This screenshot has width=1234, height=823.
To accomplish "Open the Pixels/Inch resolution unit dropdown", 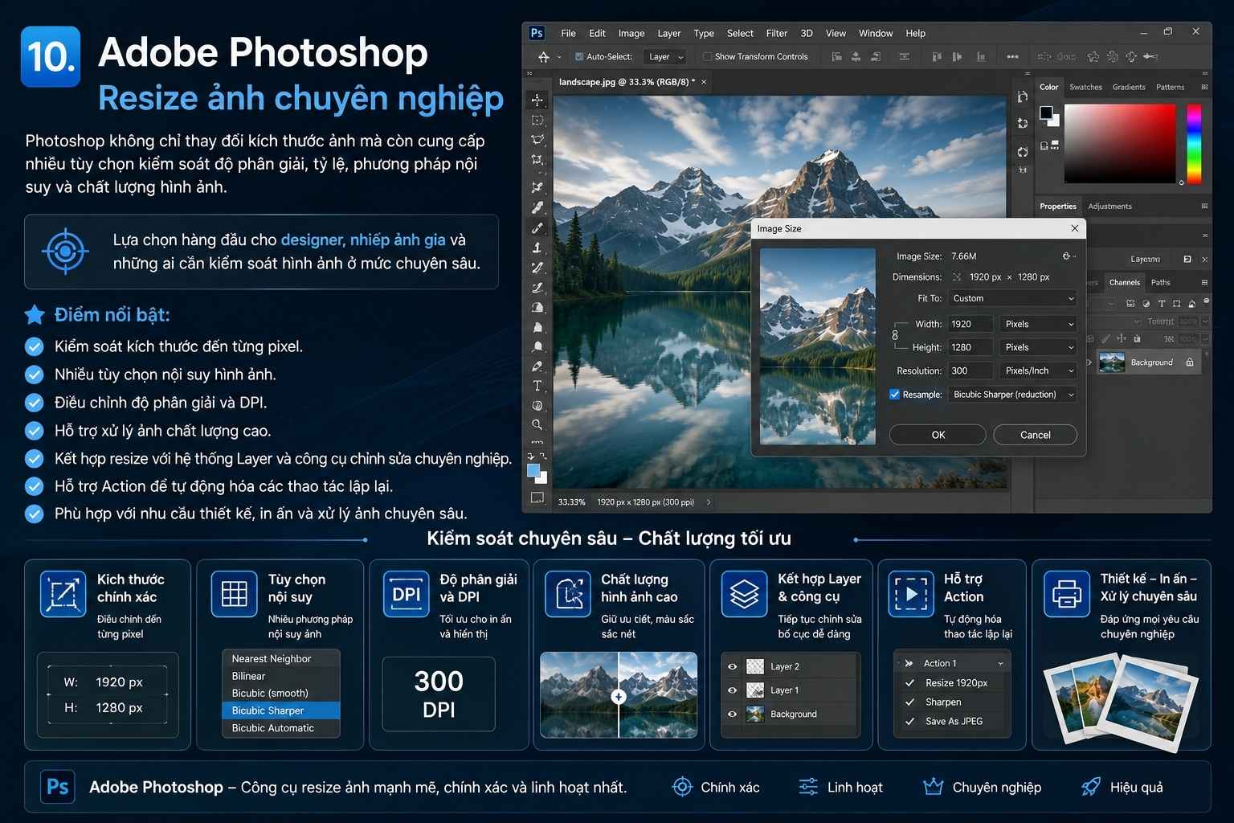I will point(1039,371).
